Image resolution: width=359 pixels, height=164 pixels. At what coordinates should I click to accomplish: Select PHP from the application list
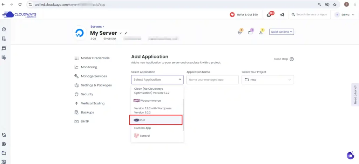(x=156, y=120)
